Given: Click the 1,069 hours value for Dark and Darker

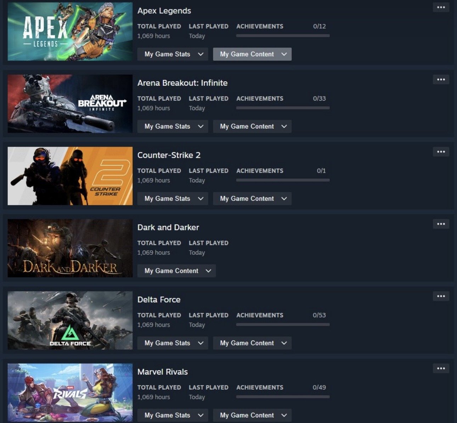Looking at the screenshot, I should (154, 253).
